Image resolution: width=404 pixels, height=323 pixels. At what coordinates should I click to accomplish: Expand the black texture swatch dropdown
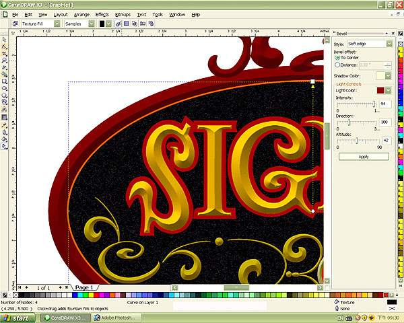(108, 24)
